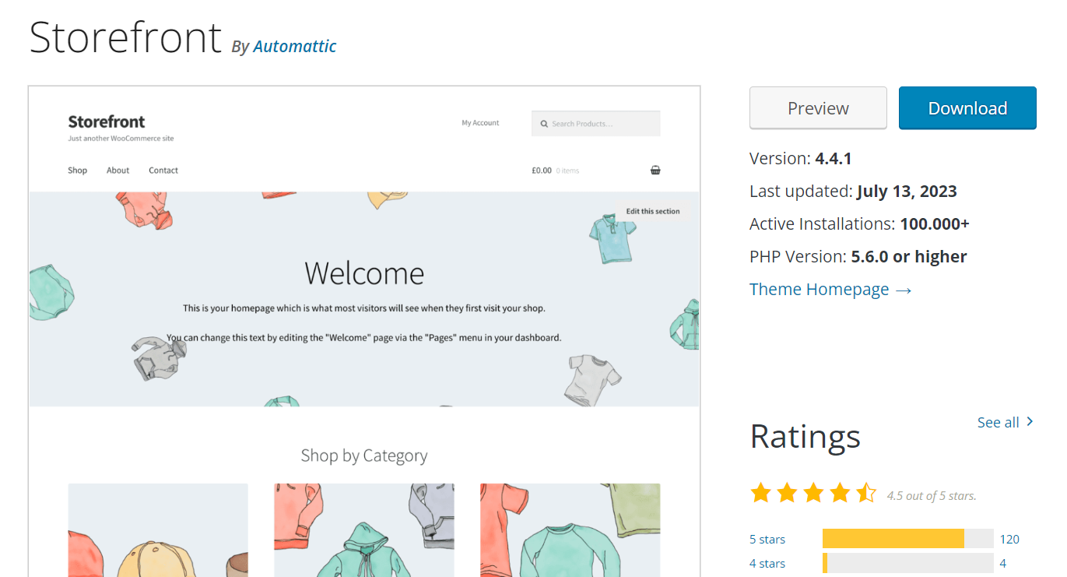The width and height of the screenshot is (1067, 577).
Task: Open the Shop menu item
Action: pos(77,170)
